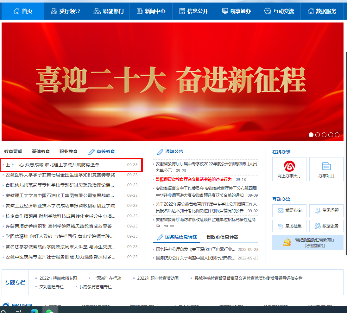Screen dimensions: 347x313
Task: Go to 首页 in navigation bar
Action: pyautogui.click(x=23, y=11)
